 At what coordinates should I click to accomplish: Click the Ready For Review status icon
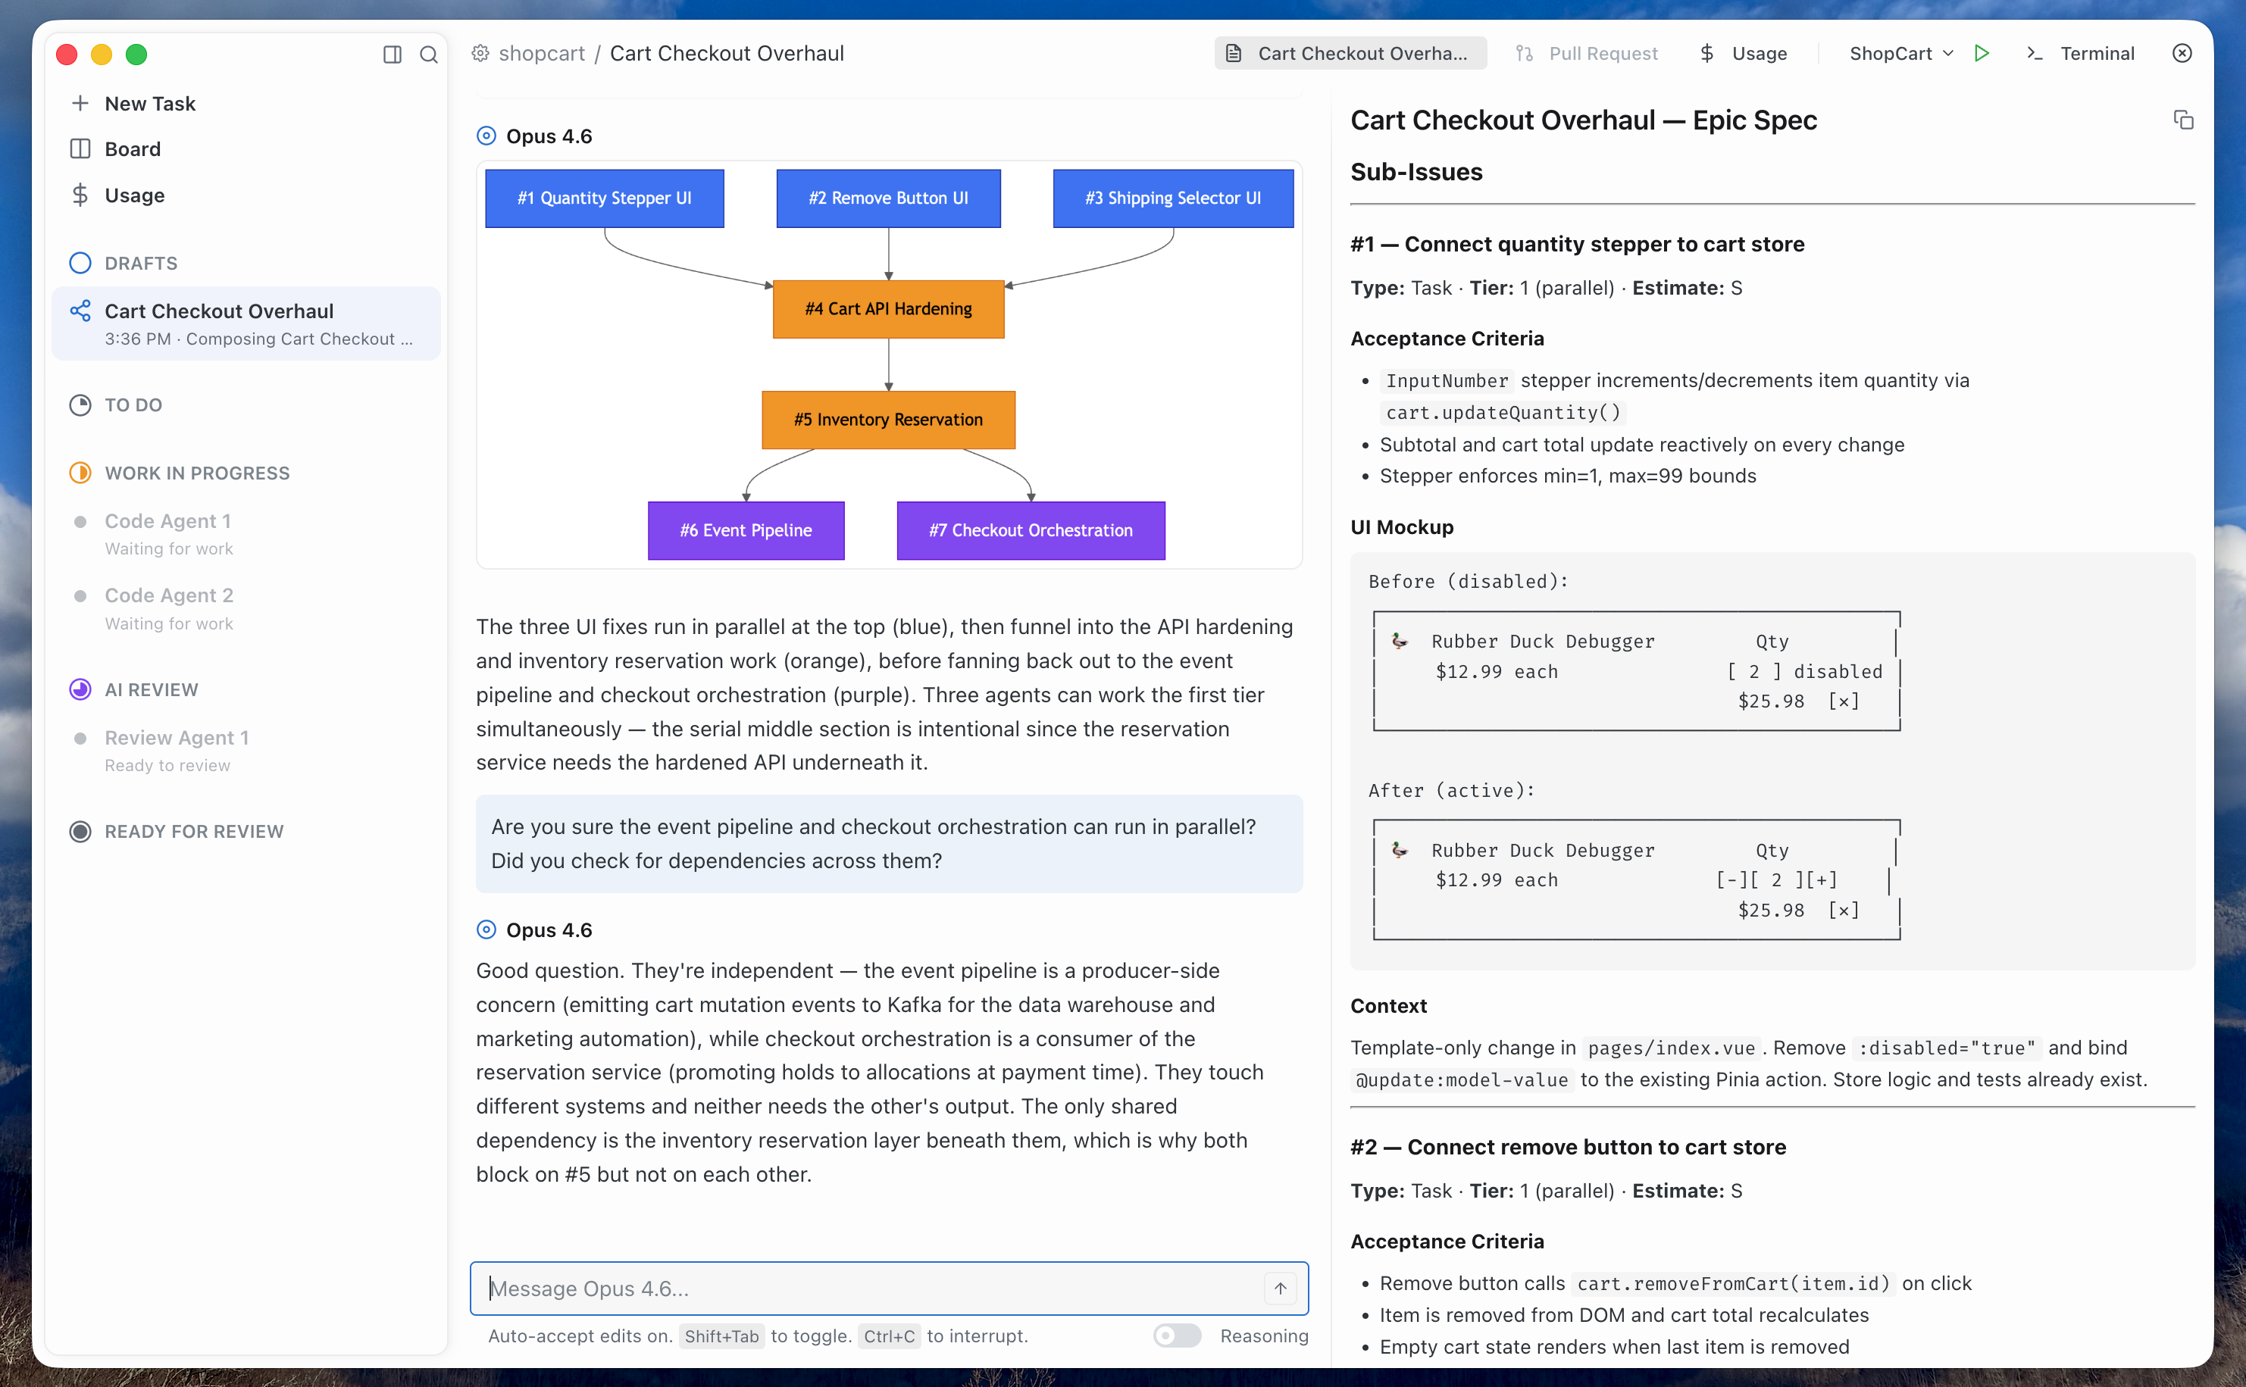pos(81,831)
